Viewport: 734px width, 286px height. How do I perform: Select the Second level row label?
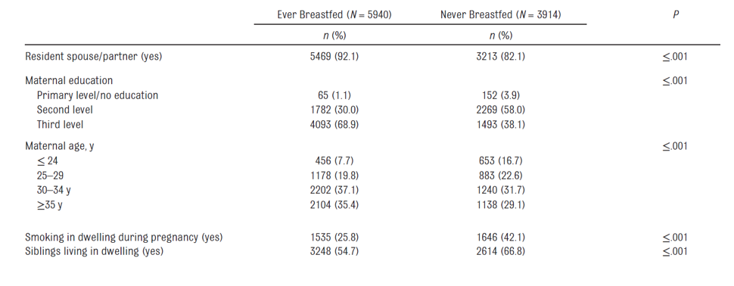click(x=64, y=110)
